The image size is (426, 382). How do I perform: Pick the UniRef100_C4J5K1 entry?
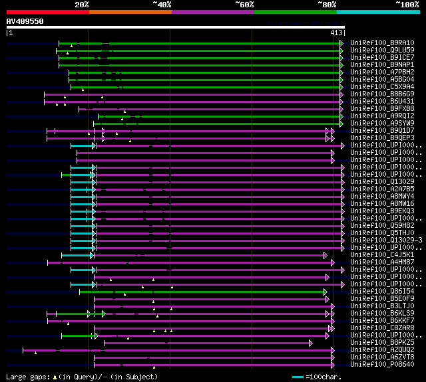pyautogui.click(x=382, y=255)
